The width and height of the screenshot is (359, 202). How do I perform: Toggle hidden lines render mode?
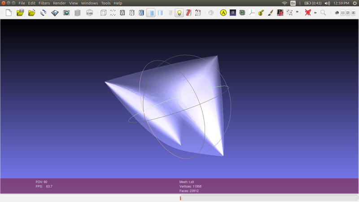pyautogui.click(x=132, y=13)
